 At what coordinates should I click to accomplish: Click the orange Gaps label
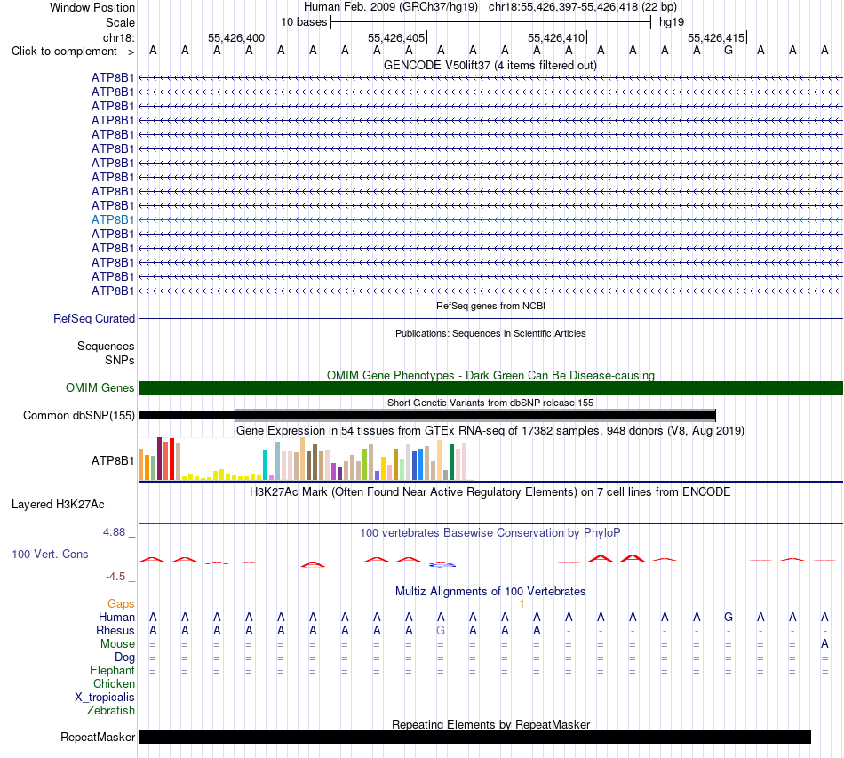click(x=121, y=604)
